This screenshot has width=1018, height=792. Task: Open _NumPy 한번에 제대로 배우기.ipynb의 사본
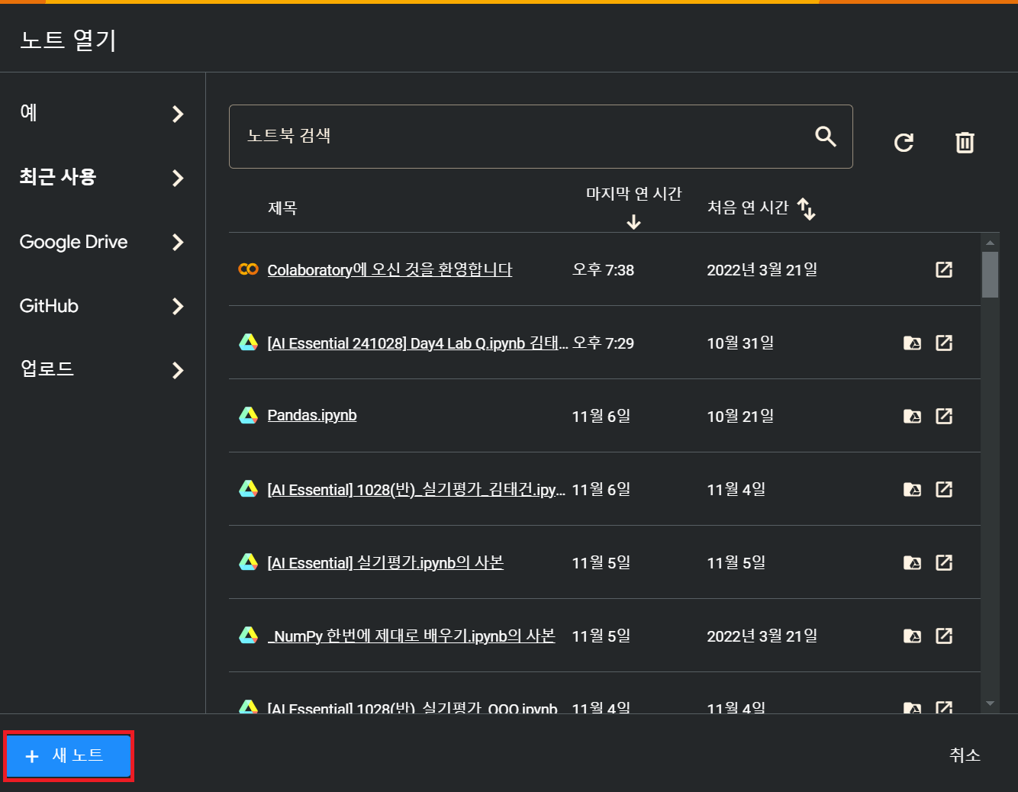(411, 636)
